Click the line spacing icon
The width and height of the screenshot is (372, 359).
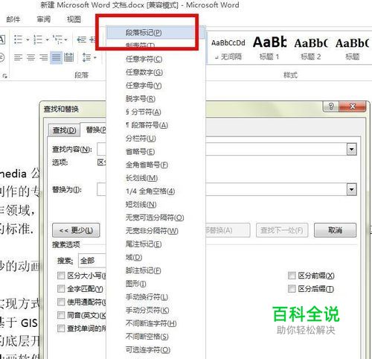[86, 57]
